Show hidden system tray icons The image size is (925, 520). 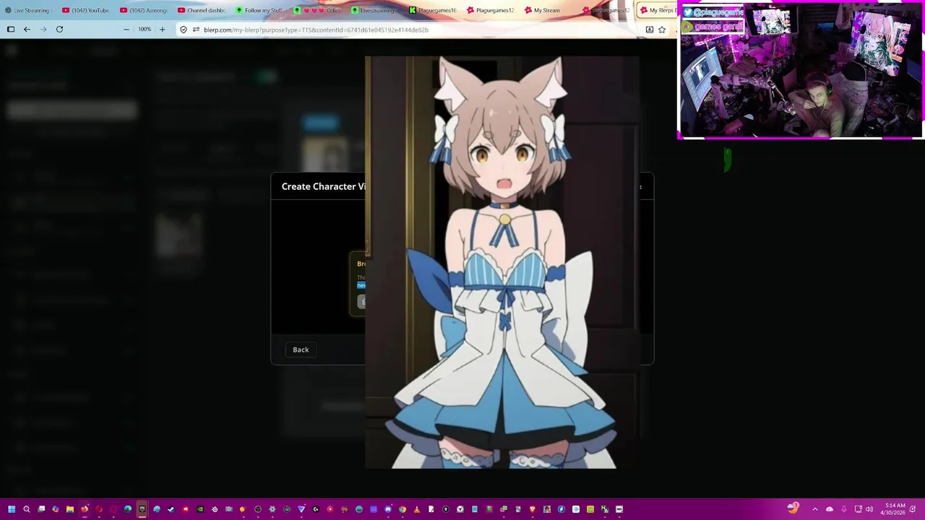click(x=815, y=509)
